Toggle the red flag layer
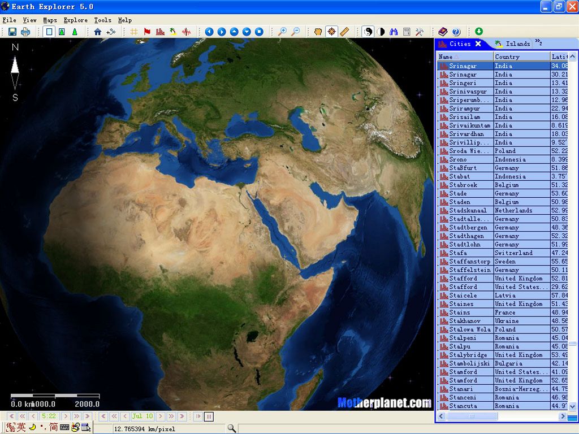 pos(147,32)
